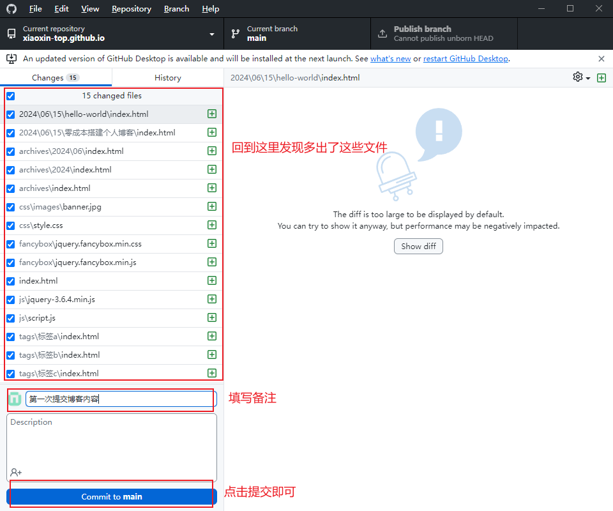Click the commit author avatar icon

click(x=15, y=399)
